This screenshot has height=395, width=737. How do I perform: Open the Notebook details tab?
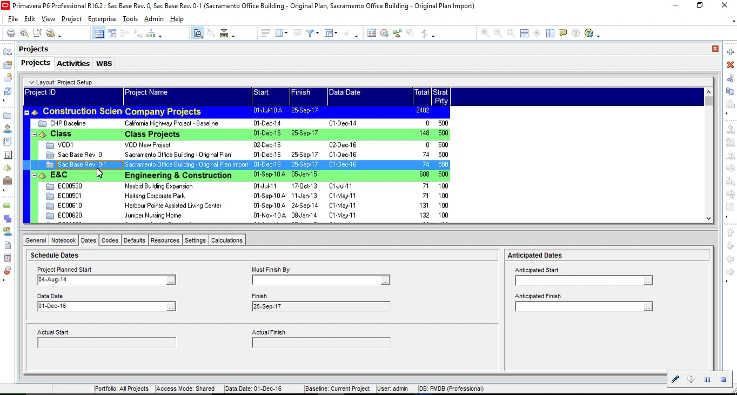[x=63, y=240]
